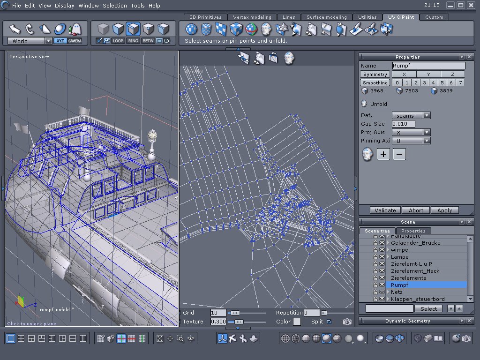Click the Color swatch box
480x360 pixels.
click(x=297, y=322)
